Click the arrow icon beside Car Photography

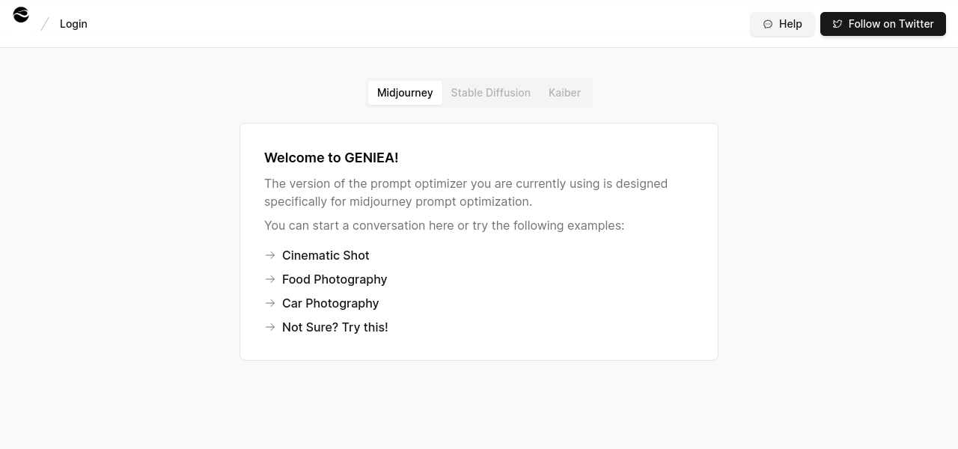[270, 303]
